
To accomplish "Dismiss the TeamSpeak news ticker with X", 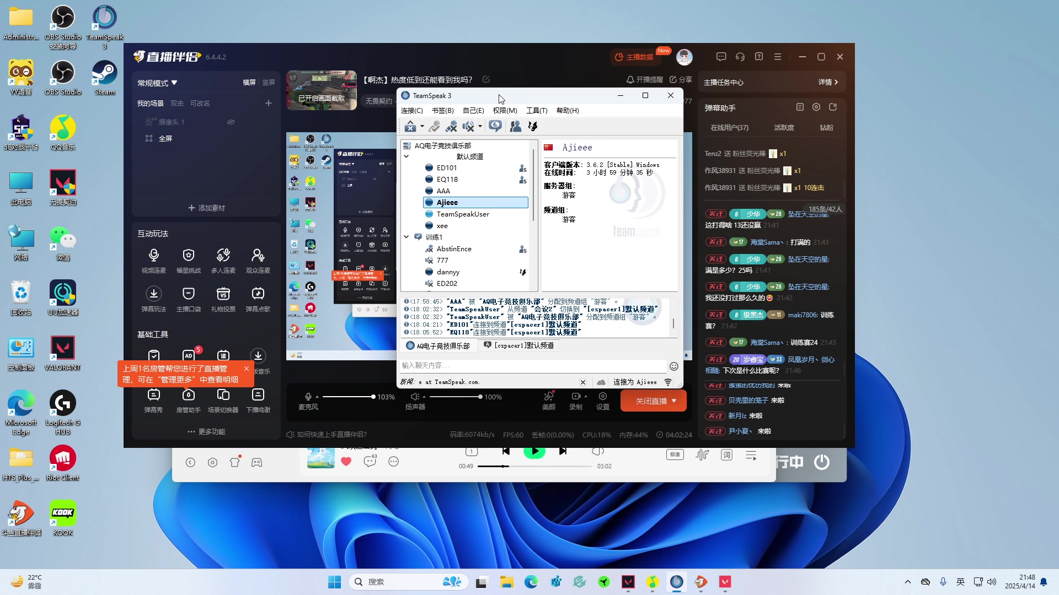I will (582, 382).
